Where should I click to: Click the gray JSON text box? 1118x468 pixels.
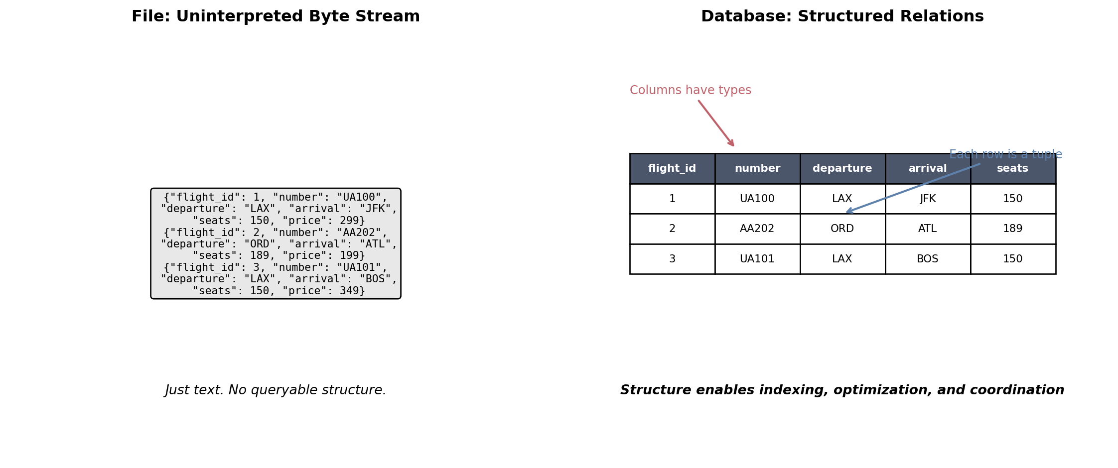[x=276, y=243]
